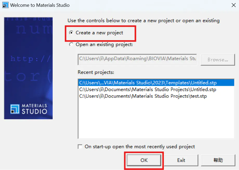
Task: Click the Exit button
Action: coord(181,160)
